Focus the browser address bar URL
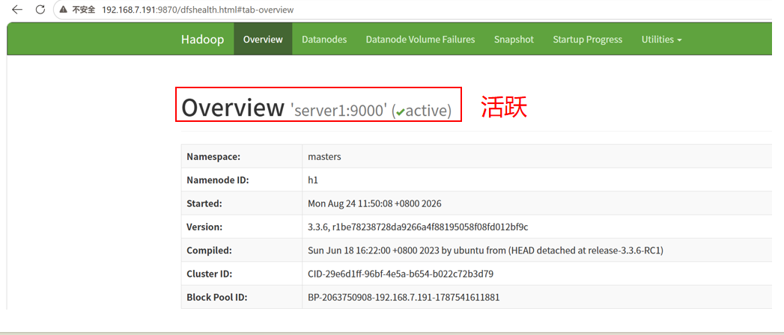 click(198, 10)
